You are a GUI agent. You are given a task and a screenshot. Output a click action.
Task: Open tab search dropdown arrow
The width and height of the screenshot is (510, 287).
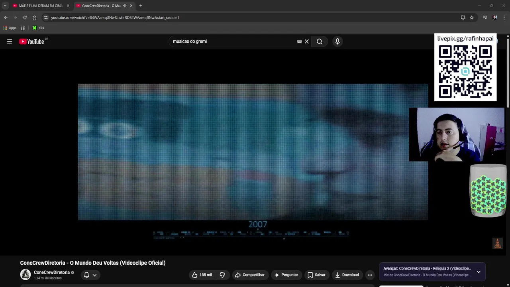pos(5,6)
